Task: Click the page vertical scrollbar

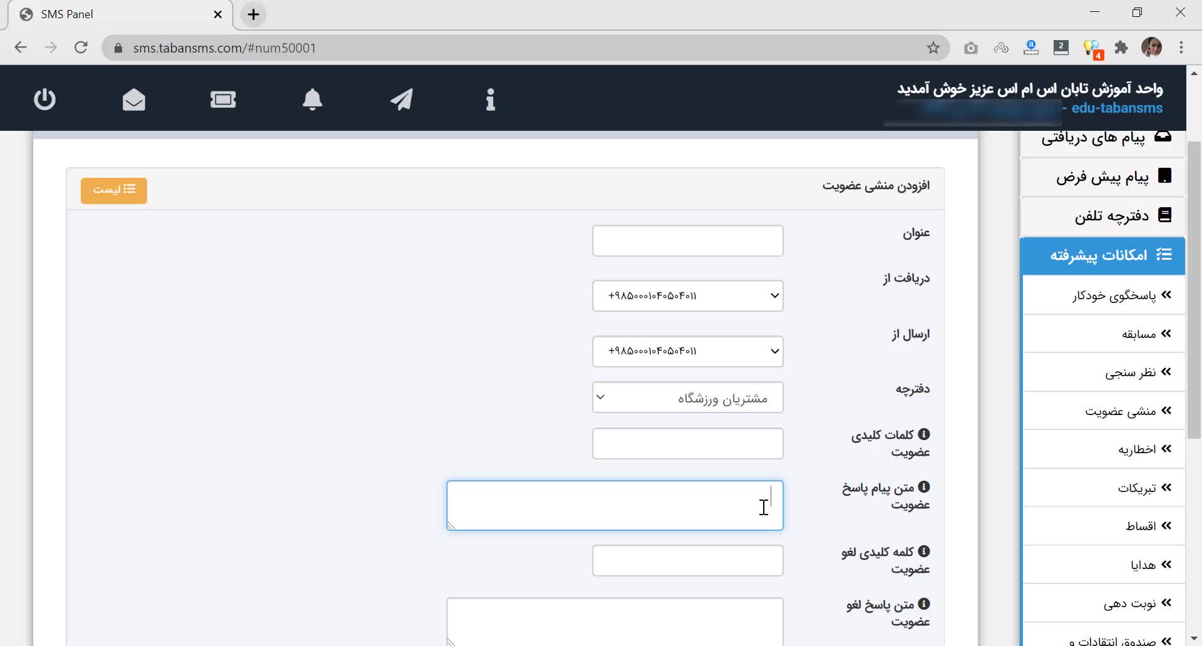Action: 1194,288
